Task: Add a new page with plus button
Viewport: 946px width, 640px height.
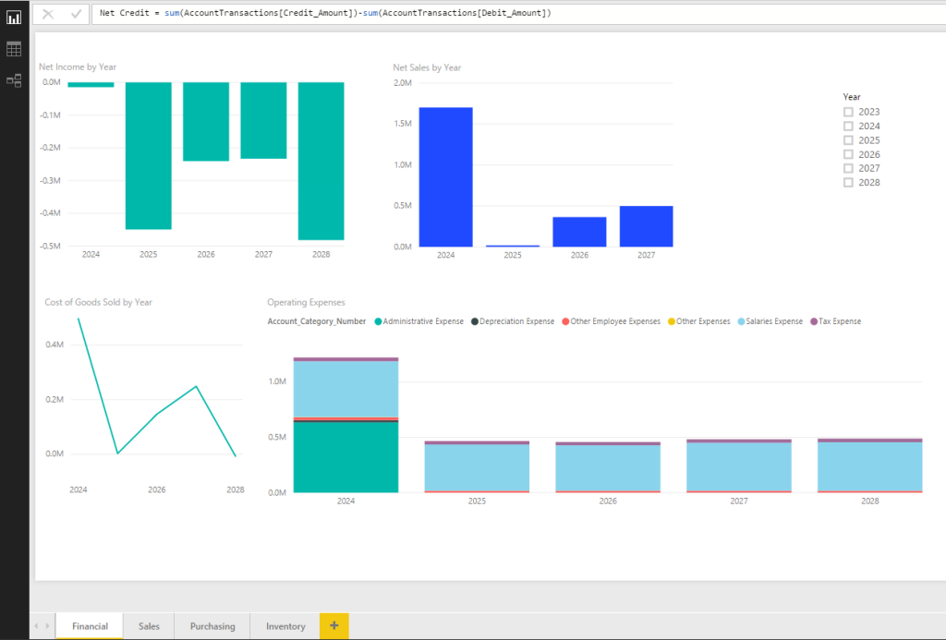Action: [334, 625]
